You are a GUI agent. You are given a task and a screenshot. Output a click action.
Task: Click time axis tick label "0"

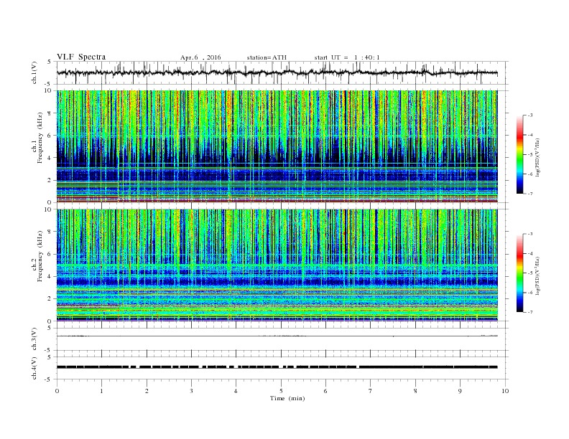tap(57, 391)
